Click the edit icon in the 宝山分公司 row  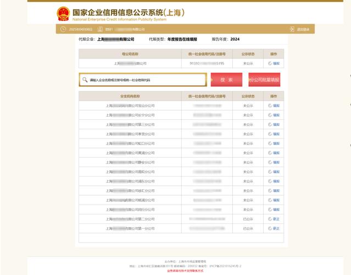270,106
